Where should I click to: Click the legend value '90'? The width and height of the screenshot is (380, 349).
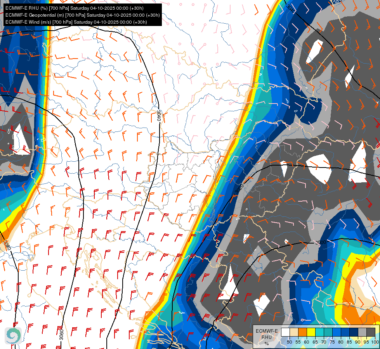click(358, 342)
